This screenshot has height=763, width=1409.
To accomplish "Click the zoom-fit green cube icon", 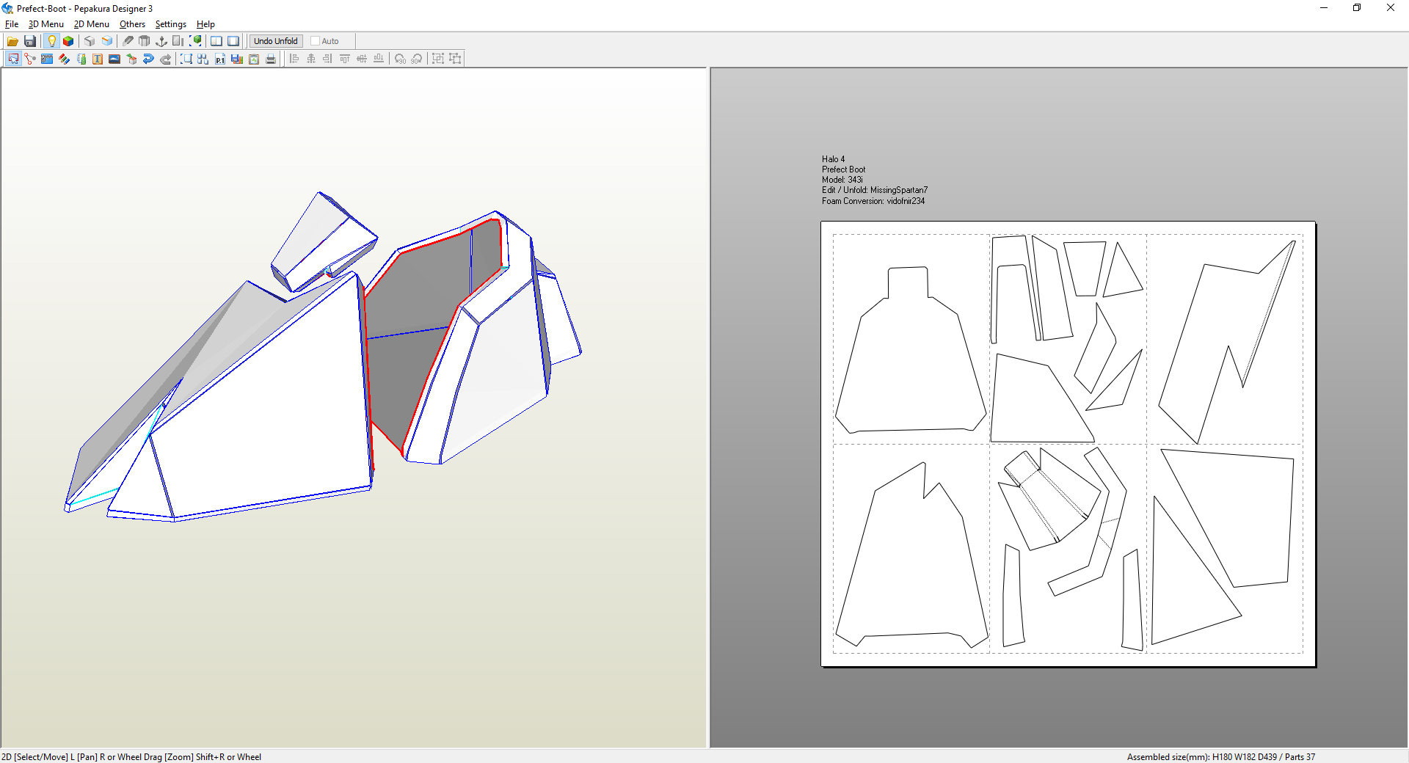I will coord(196,41).
